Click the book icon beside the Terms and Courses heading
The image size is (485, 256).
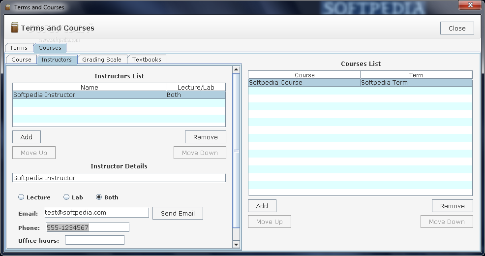(14, 28)
